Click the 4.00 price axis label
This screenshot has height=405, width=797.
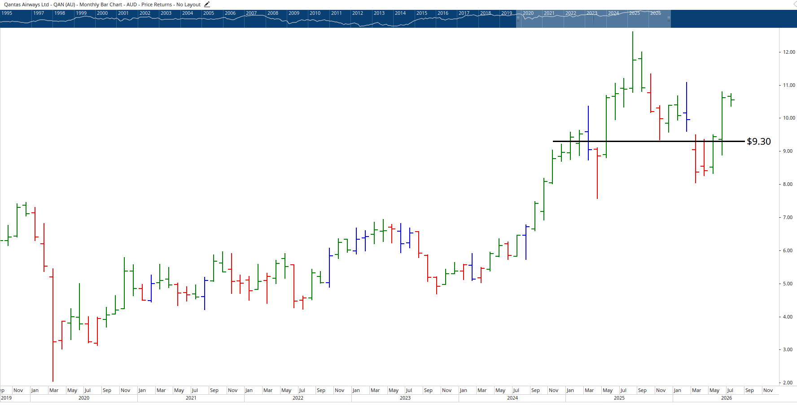[x=788, y=317]
